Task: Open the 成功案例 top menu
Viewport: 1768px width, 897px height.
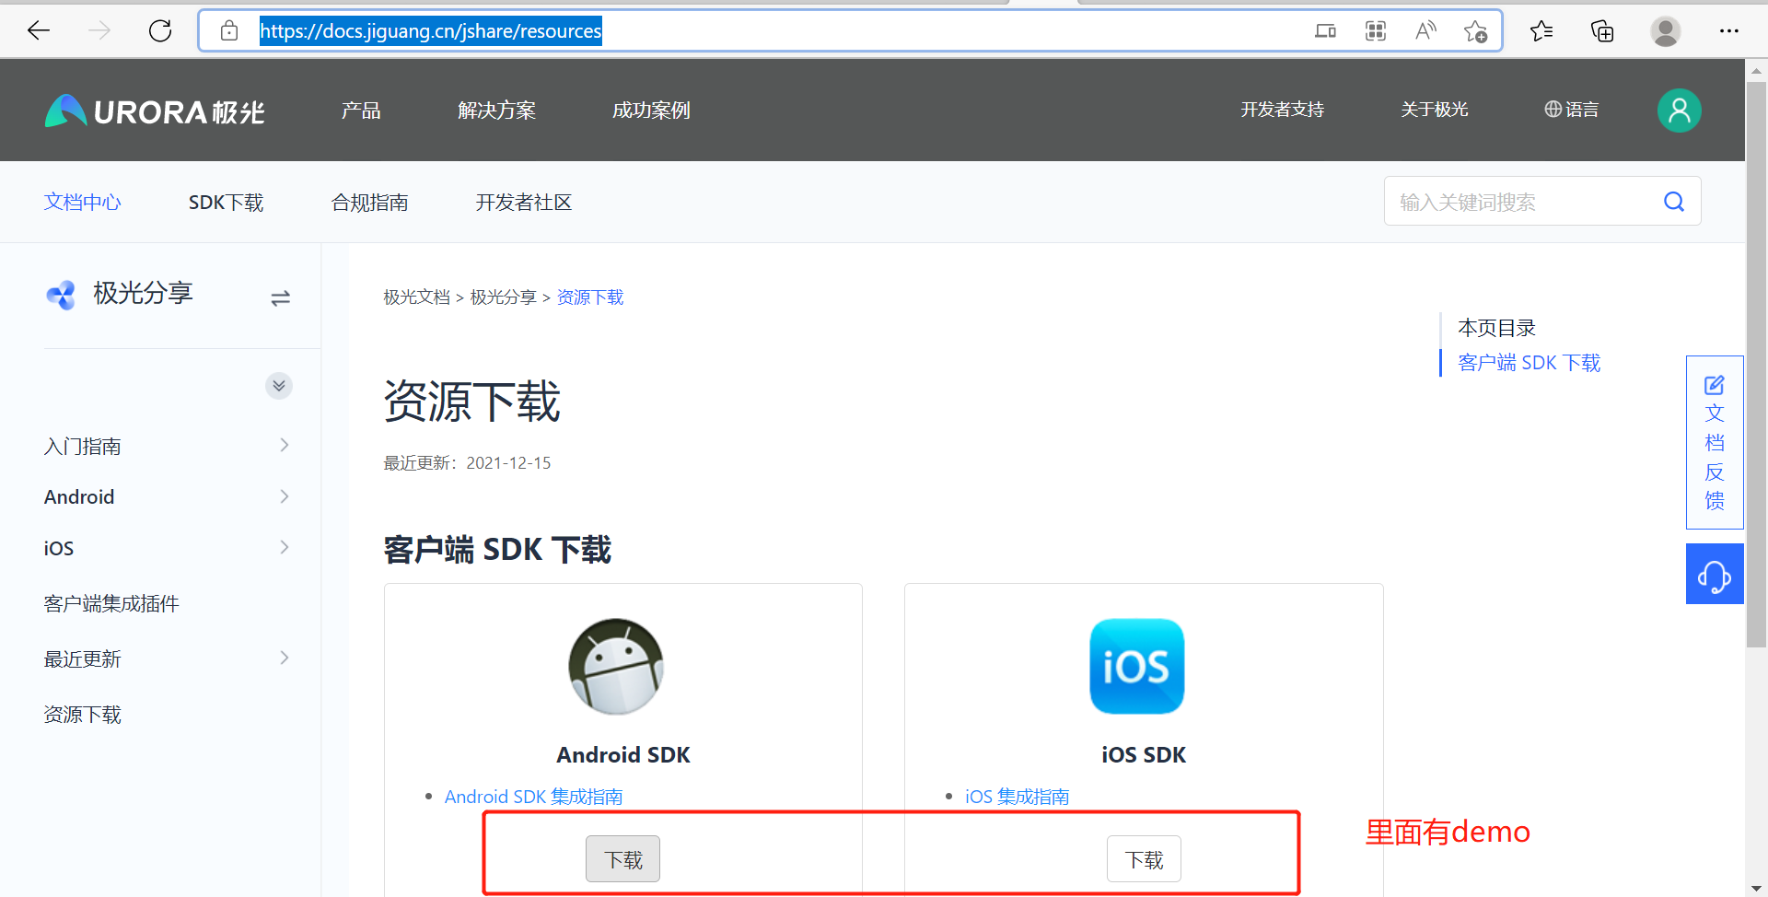Action: pos(651,111)
